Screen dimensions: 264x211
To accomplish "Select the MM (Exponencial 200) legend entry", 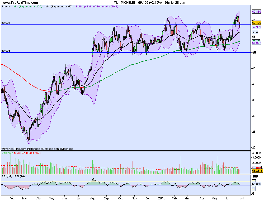I will pos(28,7).
